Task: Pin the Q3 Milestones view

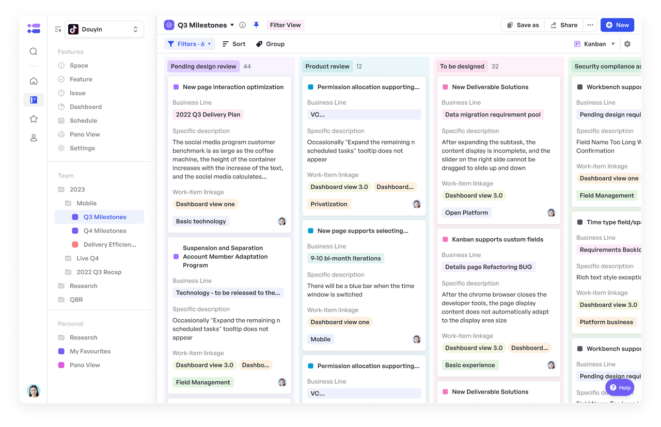Action: point(256,24)
